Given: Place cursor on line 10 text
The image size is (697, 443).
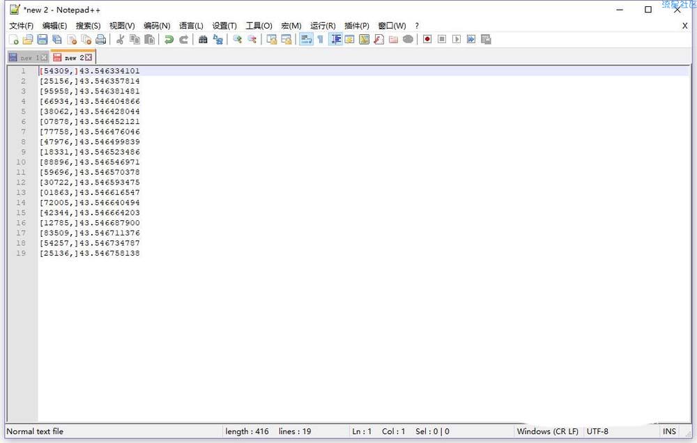Looking at the screenshot, I should (89, 162).
